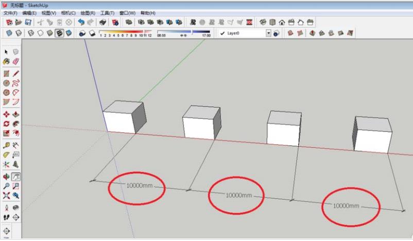Expand the Layer0 dropdown arrow
Image resolution: width=413 pixels, height=241 pixels.
[268, 33]
